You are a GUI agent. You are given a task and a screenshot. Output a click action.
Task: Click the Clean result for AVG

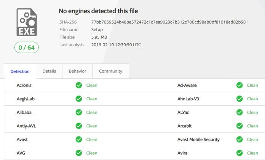[92, 153]
